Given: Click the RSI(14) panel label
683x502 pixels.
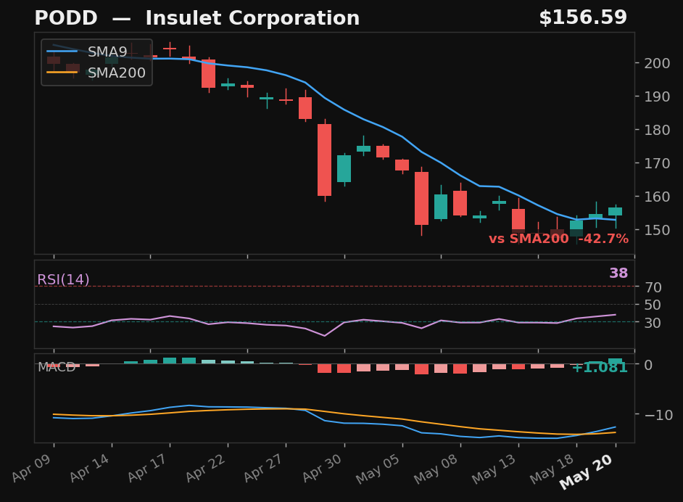Looking at the screenshot, I should (63, 279).
